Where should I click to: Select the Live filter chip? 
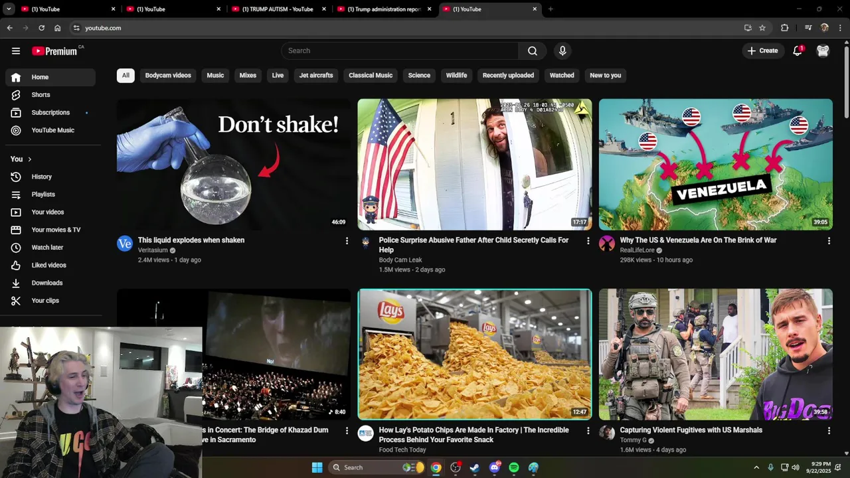278,75
